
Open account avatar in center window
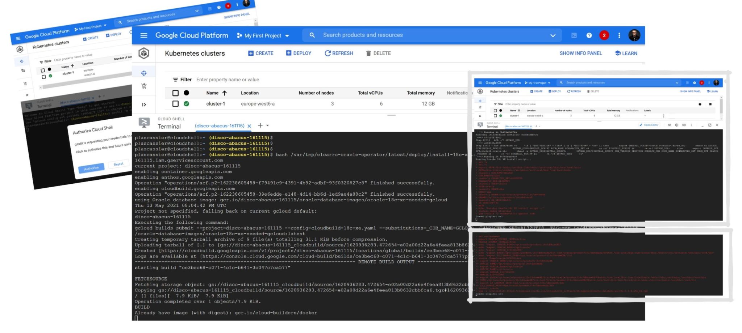pyautogui.click(x=634, y=35)
